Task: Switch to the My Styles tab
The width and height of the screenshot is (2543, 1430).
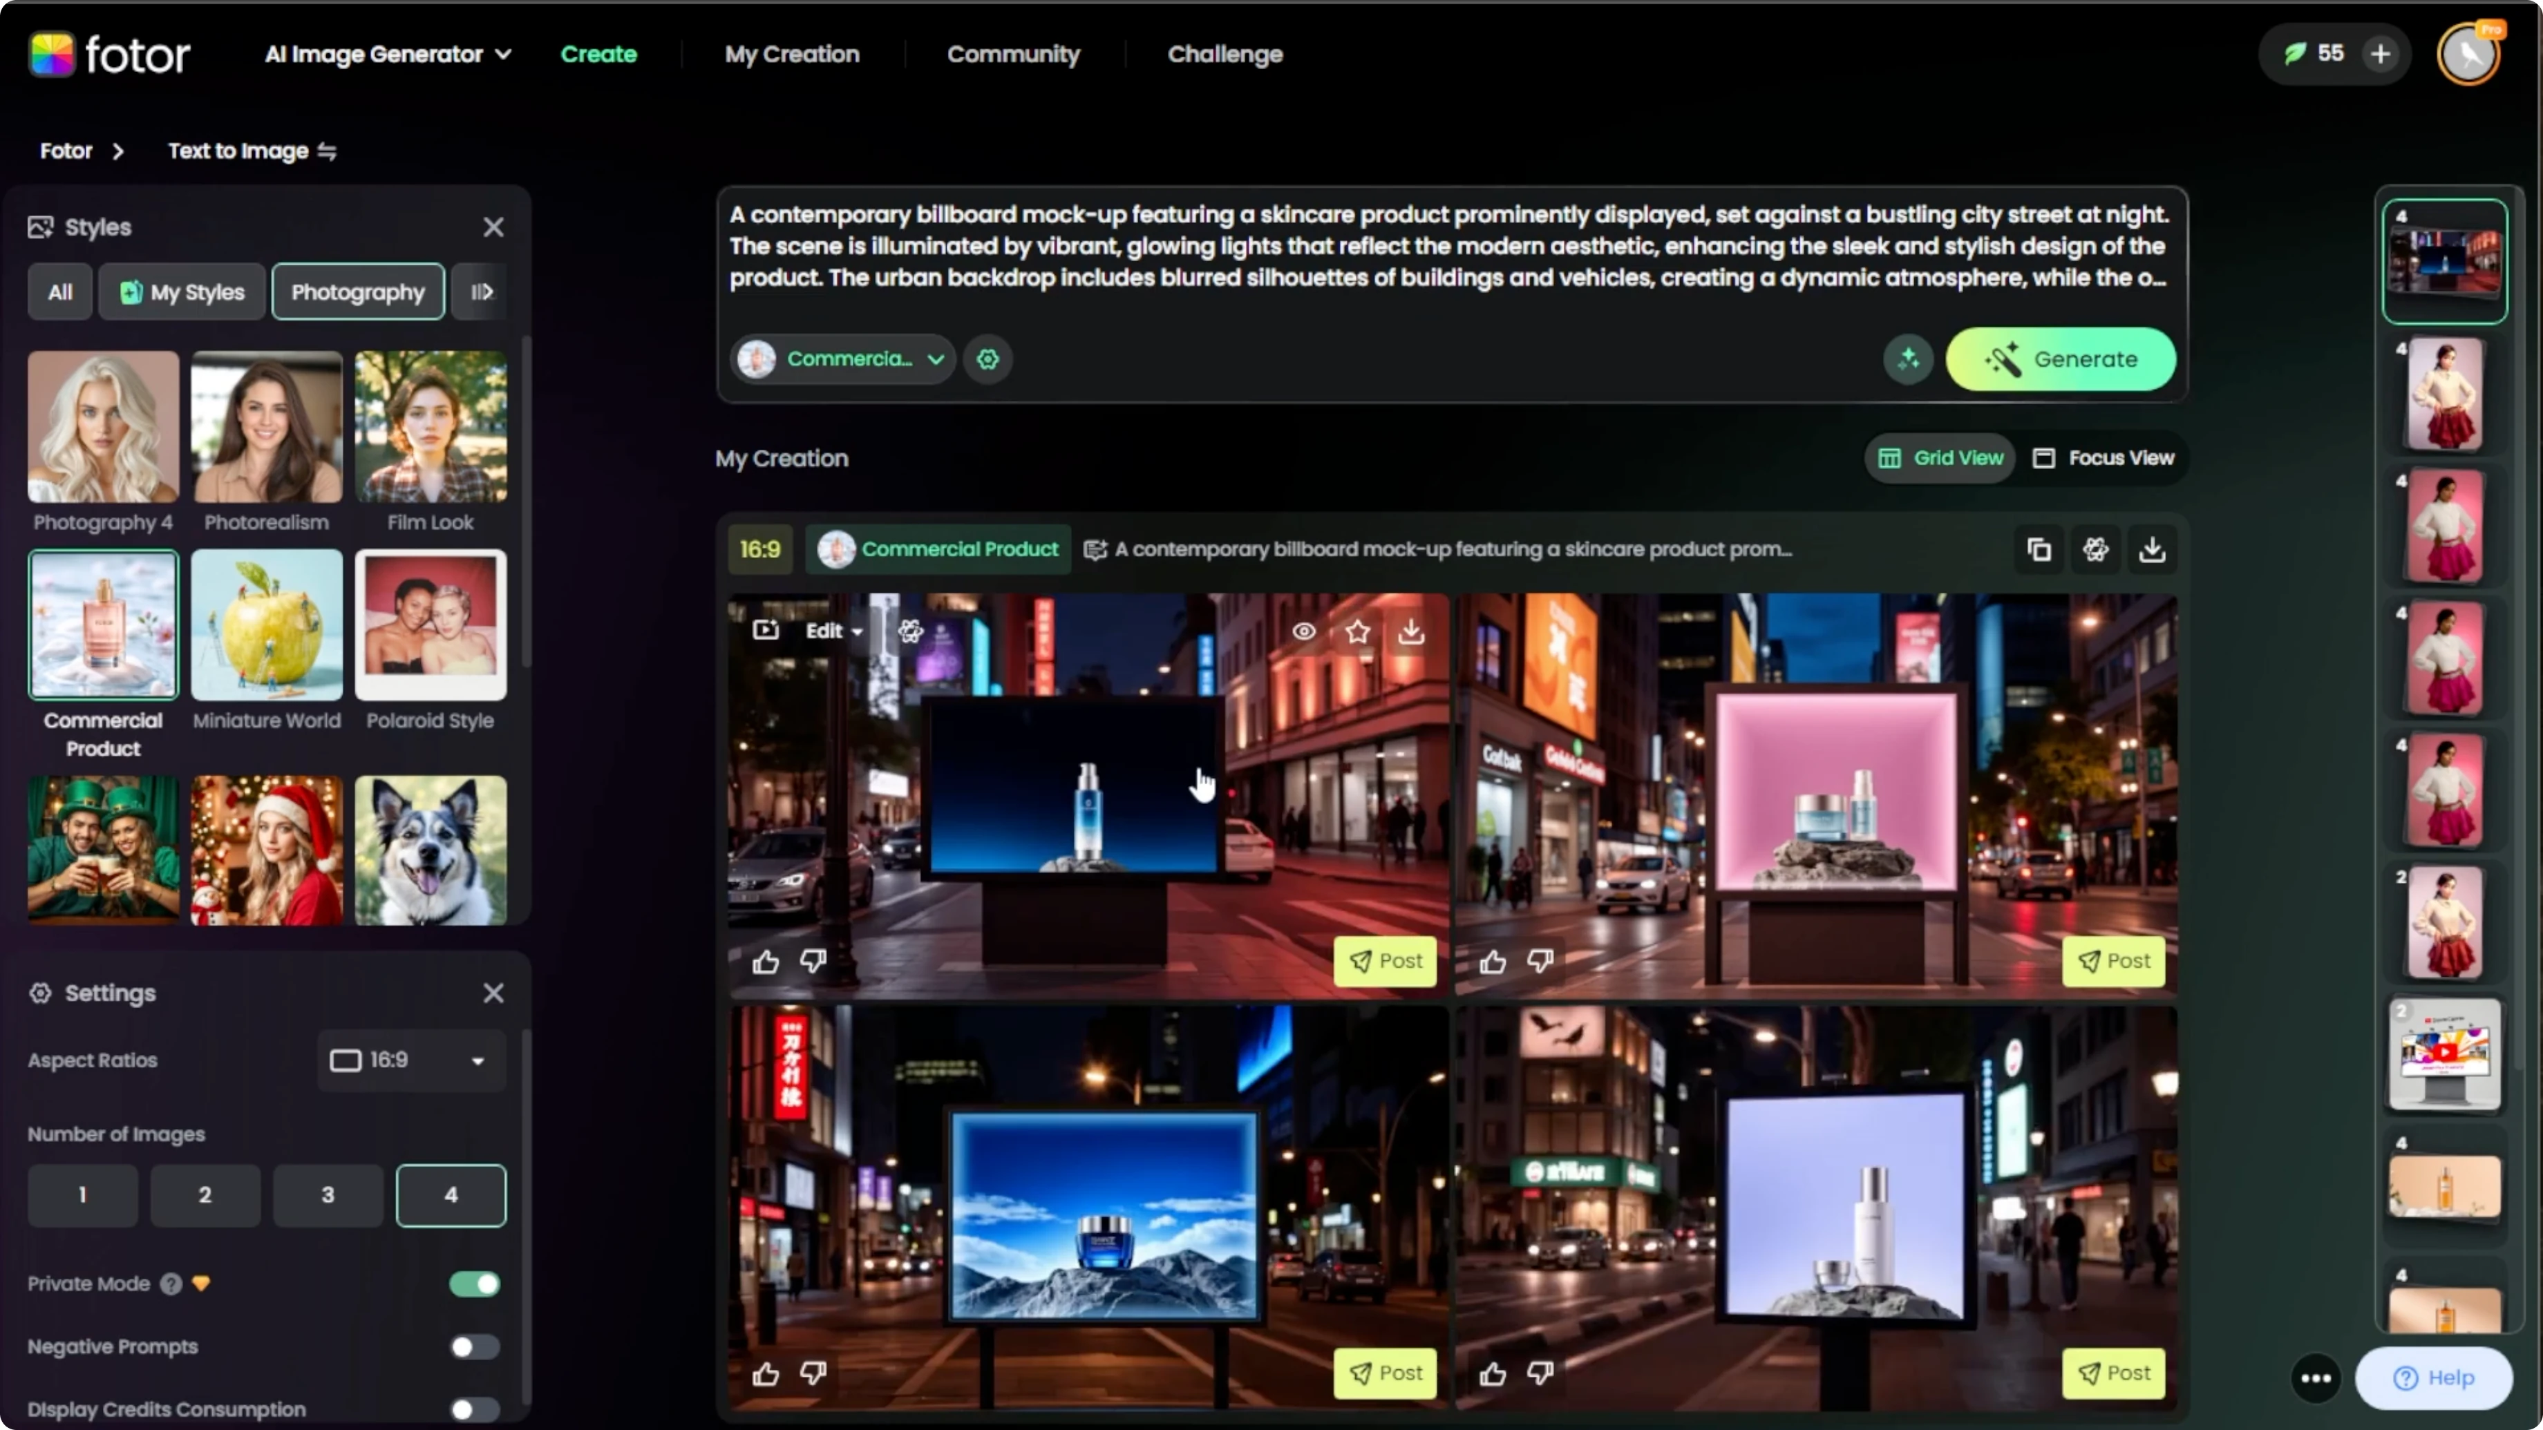Action: (x=182, y=292)
